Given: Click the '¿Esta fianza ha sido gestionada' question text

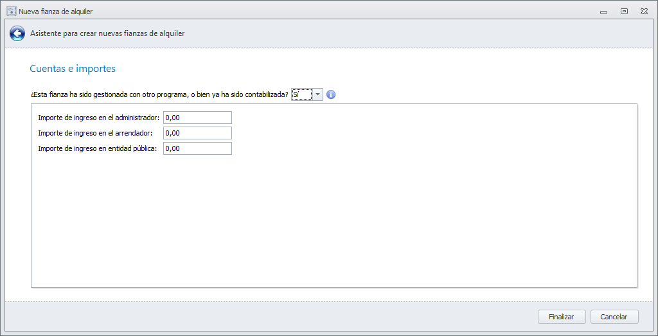Looking at the screenshot, I should click(159, 94).
